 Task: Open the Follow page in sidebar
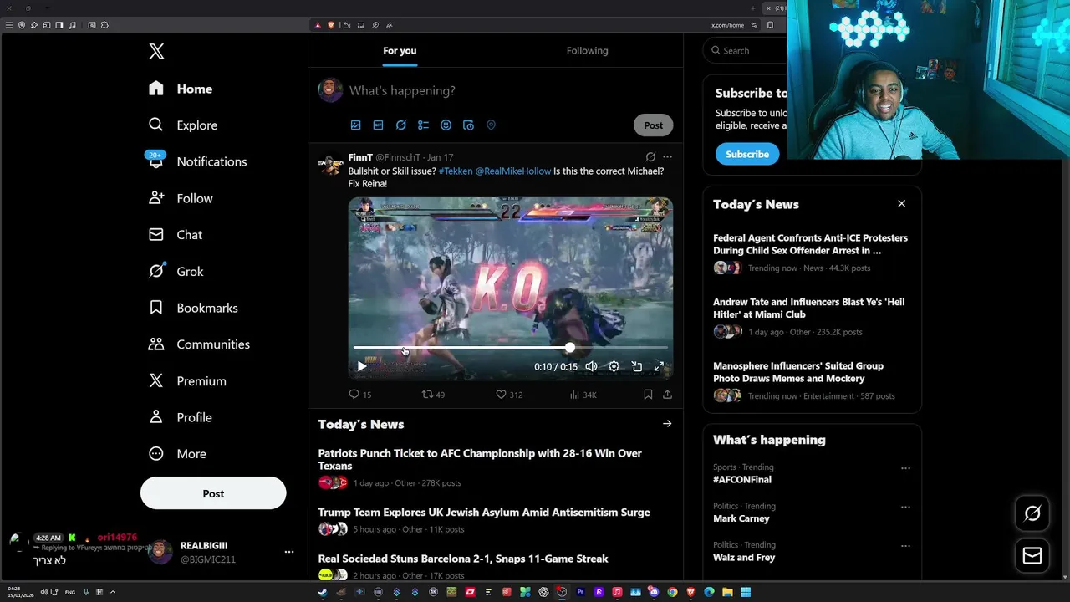(181, 198)
